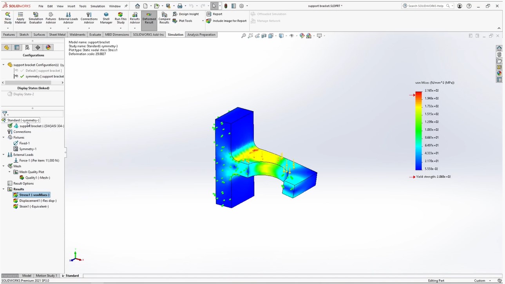
Task: Activate the symmetry configuration checkmark
Action: [x=22, y=76]
